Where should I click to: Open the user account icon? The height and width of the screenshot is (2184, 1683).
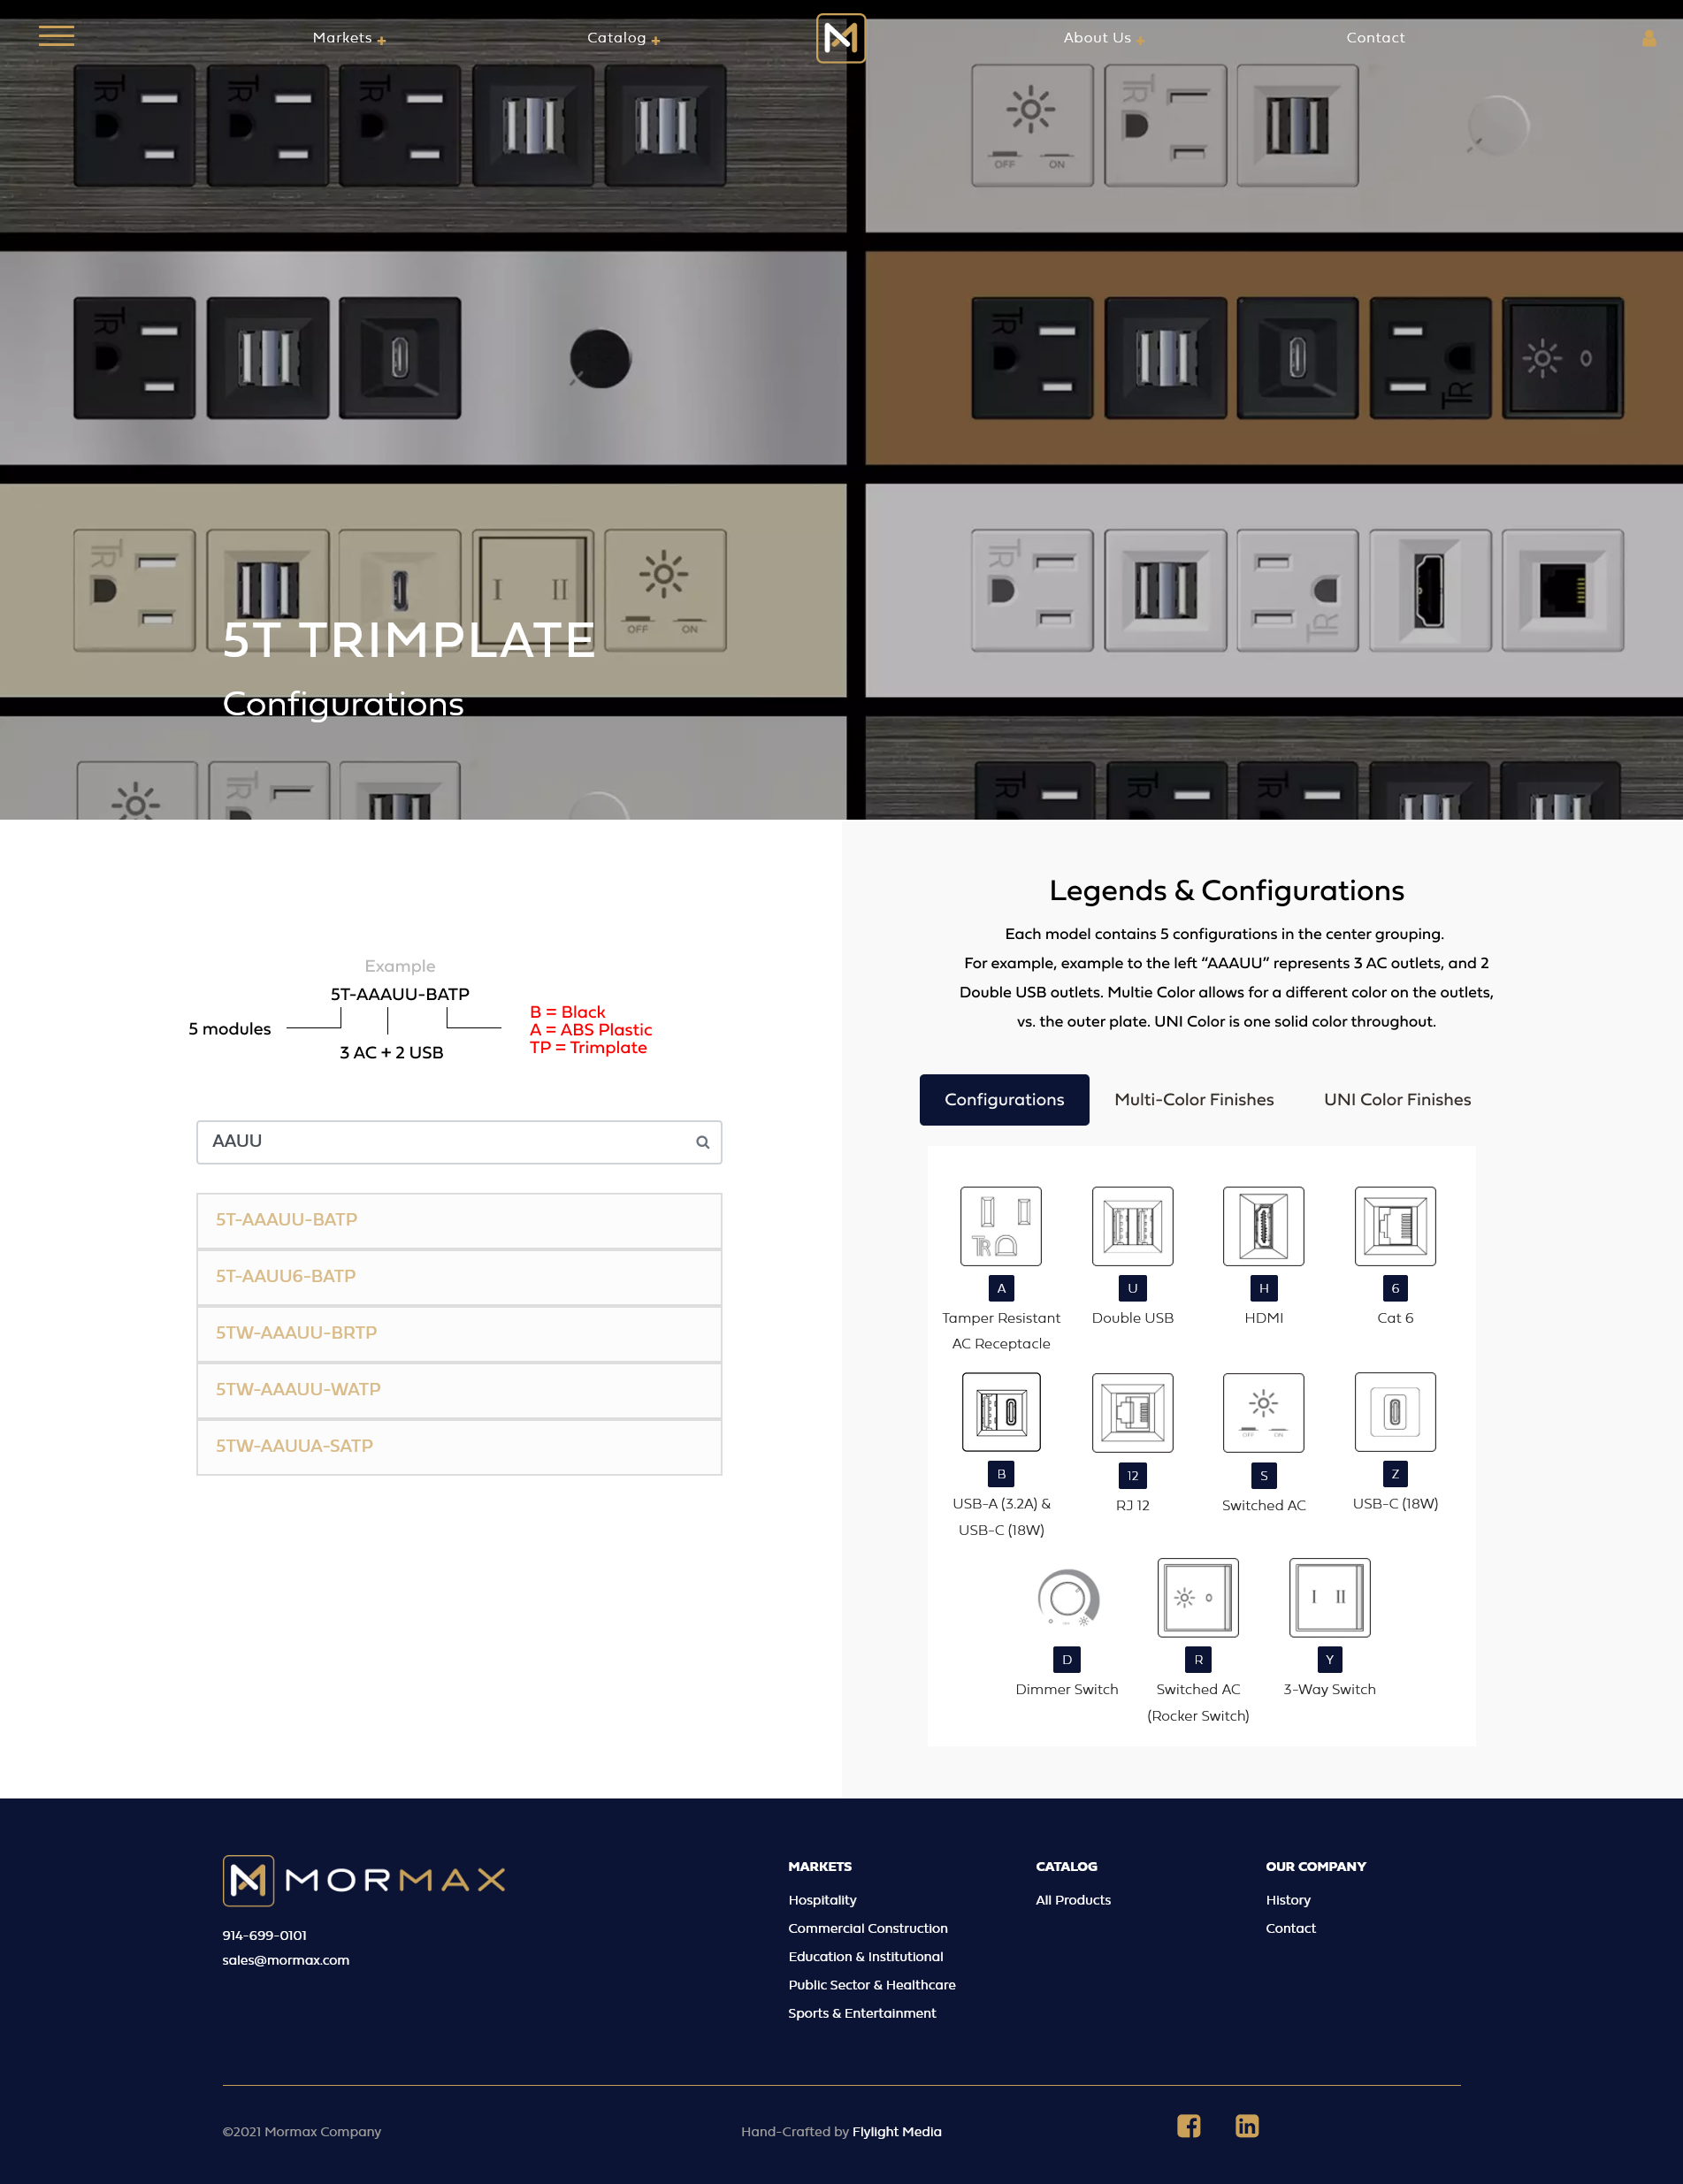pos(1648,38)
